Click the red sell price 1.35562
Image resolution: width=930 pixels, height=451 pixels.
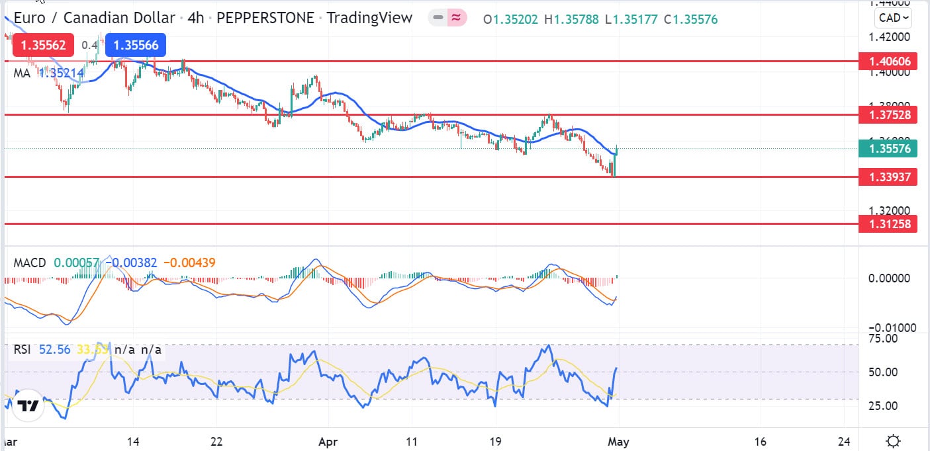[43, 46]
